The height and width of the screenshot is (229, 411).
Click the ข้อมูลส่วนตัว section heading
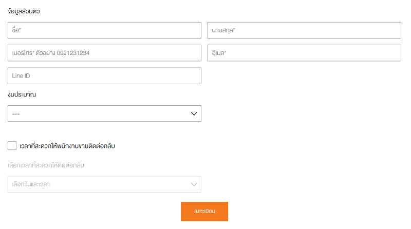(24, 11)
